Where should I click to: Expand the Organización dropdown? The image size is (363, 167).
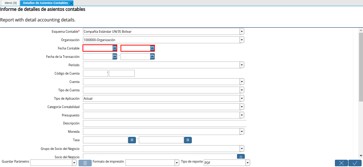(242, 40)
